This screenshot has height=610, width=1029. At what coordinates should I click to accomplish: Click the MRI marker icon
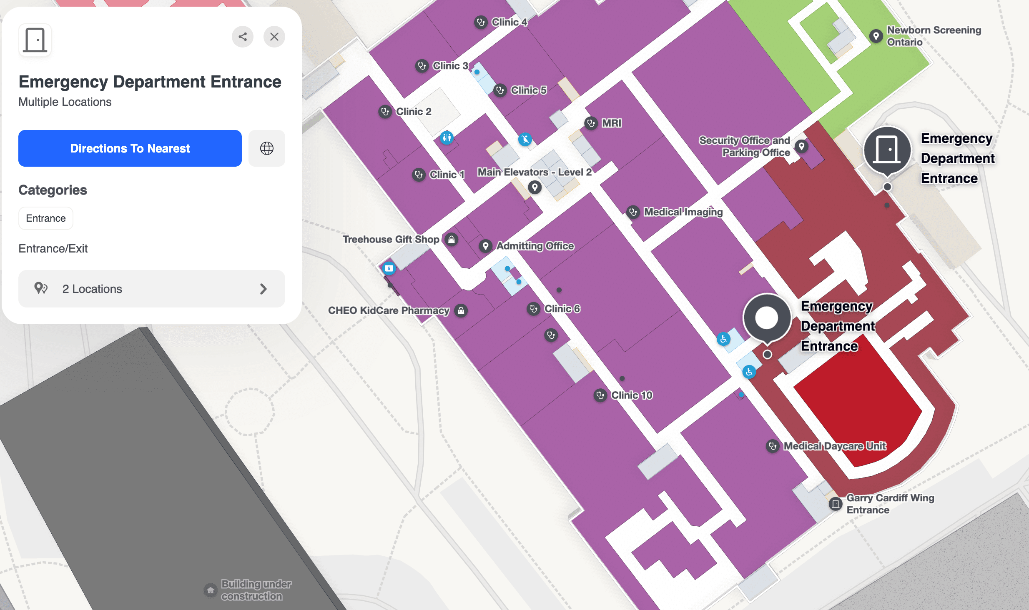coord(591,123)
